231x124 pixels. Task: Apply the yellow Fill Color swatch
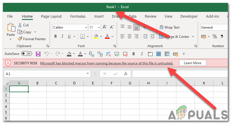coord(96,36)
